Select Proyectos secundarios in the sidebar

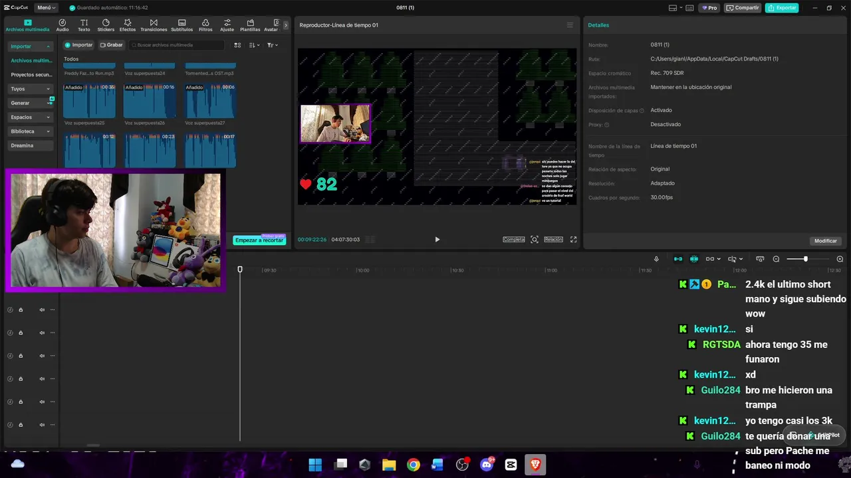click(x=31, y=75)
